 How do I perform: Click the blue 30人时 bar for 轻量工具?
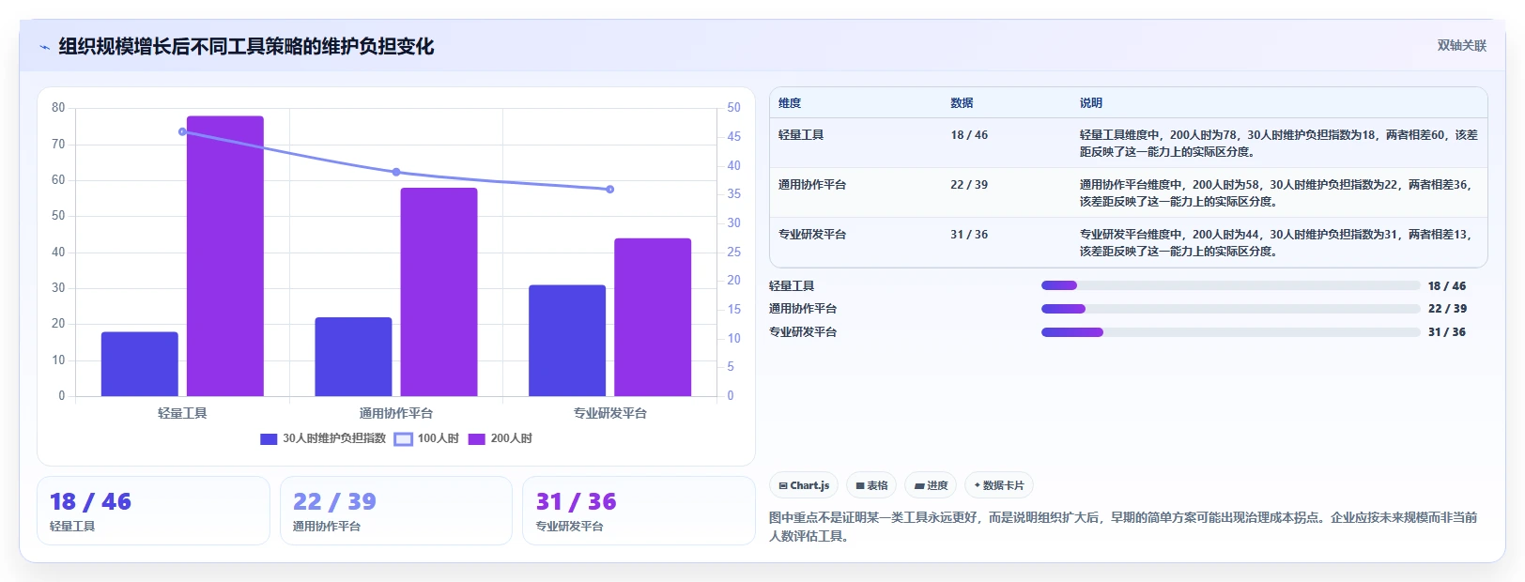[140, 364]
